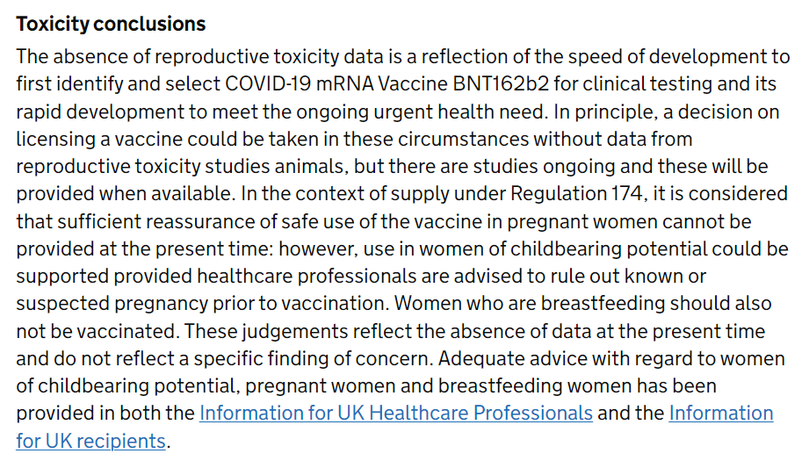The height and width of the screenshot is (468, 809).
Task: Open the Information for UK Healthcare Professionals link
Action: tap(396, 414)
